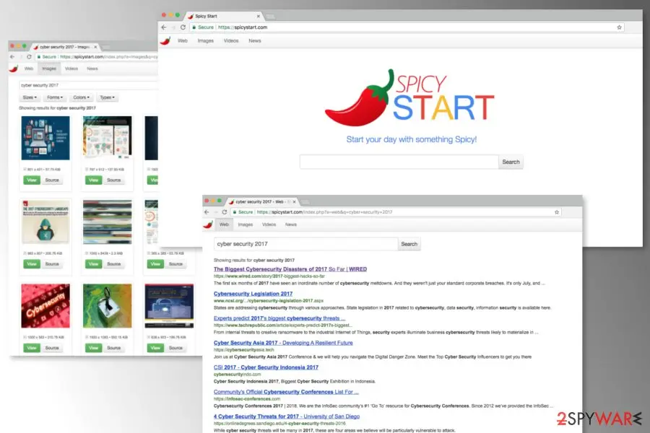
Task: Open Forms filter dropdown
Action: click(55, 97)
